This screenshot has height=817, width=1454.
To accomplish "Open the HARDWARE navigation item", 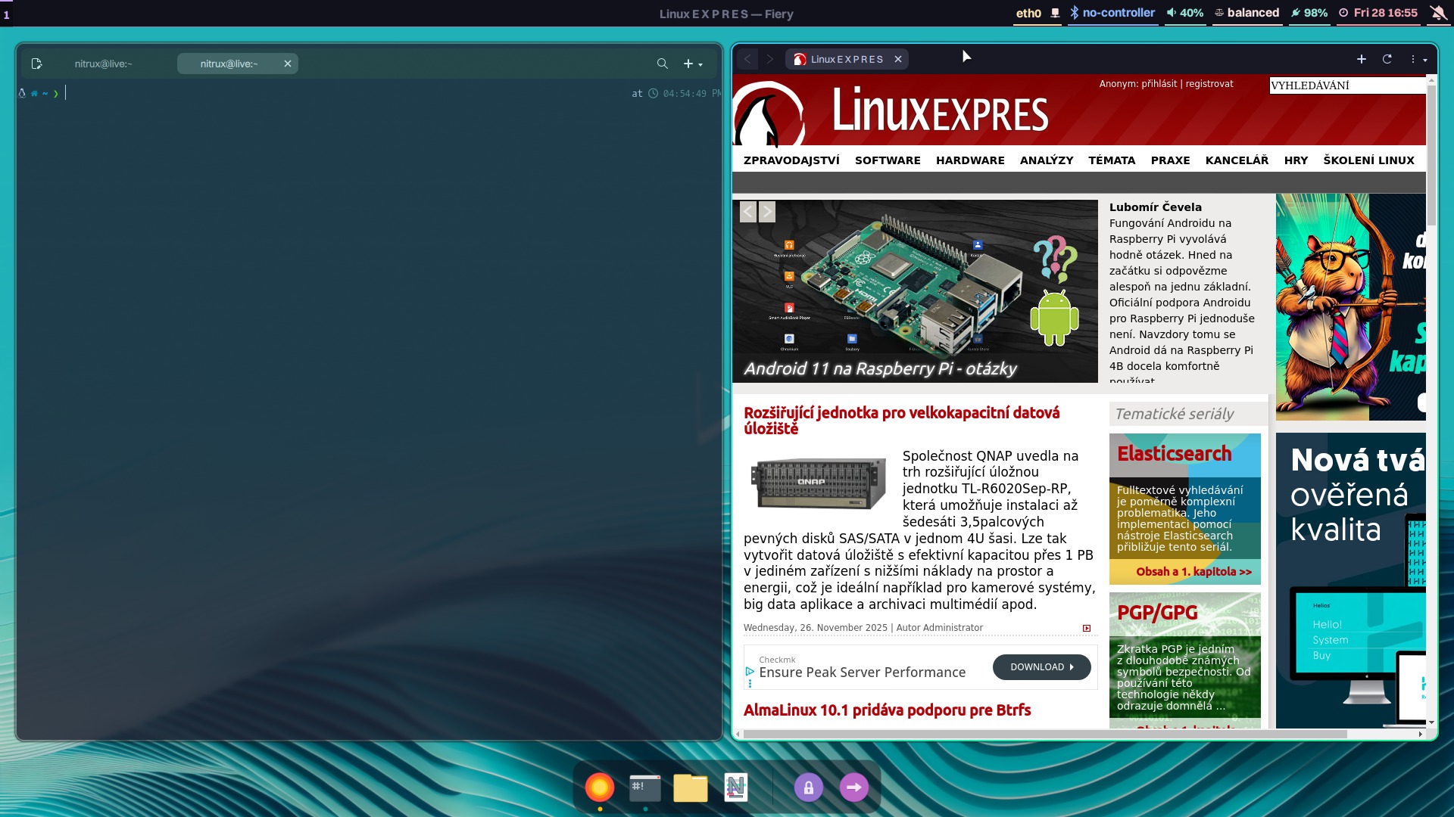I will [x=970, y=160].
